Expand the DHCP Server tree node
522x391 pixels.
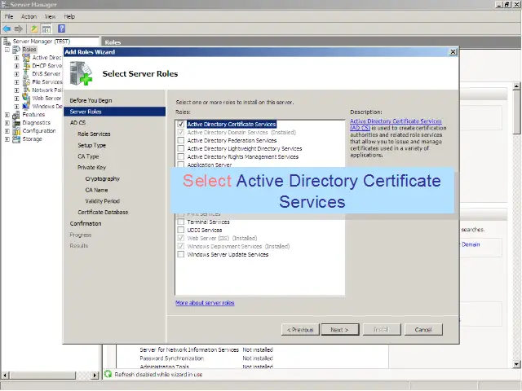click(x=16, y=66)
